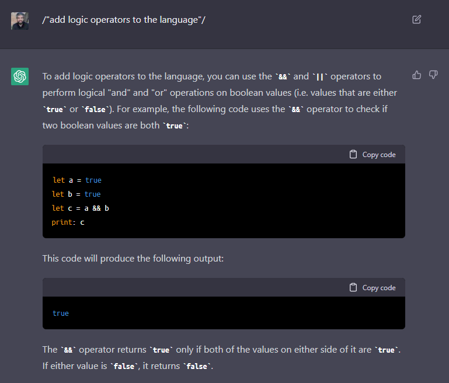Viewport: 449px width, 383px height.
Task: Click the final paragraph explaining && operator
Action: click(221, 357)
